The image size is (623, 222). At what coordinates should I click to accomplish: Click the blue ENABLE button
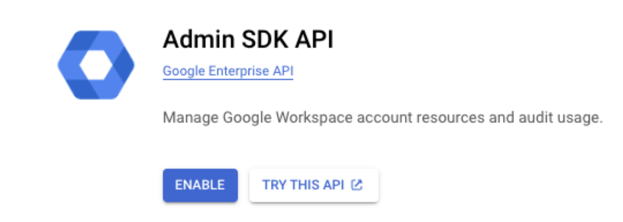tap(200, 185)
